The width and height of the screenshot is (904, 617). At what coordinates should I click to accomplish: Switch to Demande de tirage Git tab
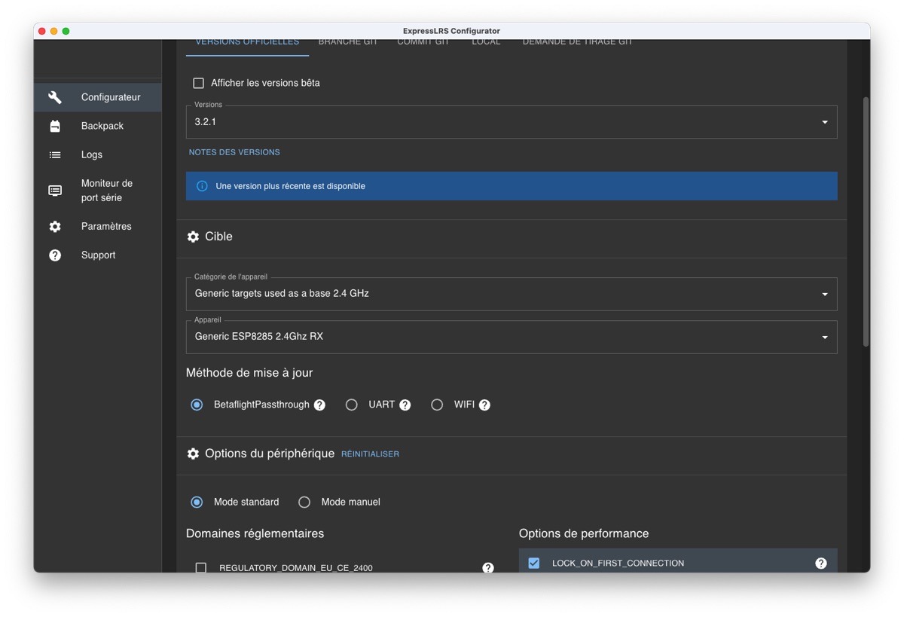click(578, 43)
